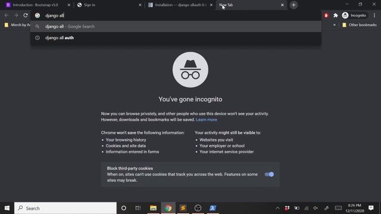
Task: Open Cortana circle icon
Action: tap(124, 208)
